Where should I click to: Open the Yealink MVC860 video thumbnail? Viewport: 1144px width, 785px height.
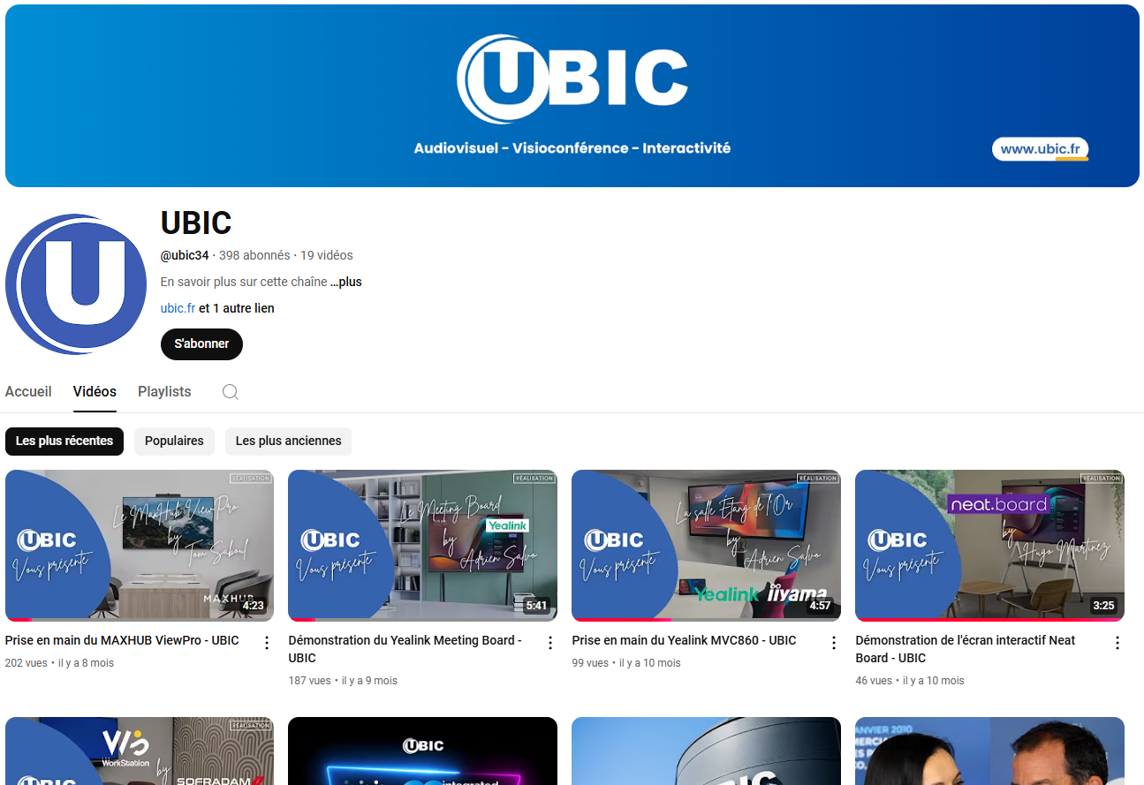(x=706, y=545)
